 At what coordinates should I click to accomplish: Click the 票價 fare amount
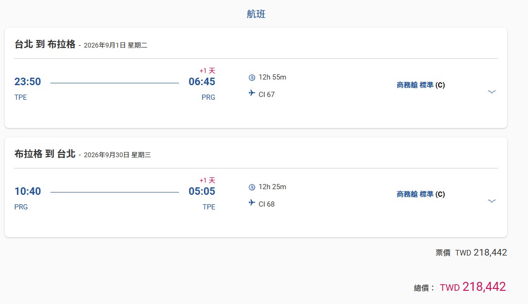[481, 253]
